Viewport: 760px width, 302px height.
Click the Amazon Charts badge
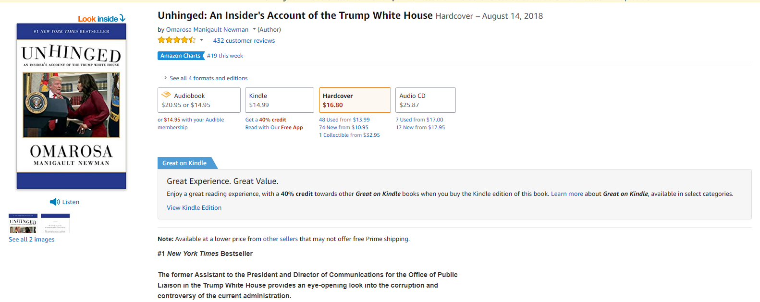click(181, 56)
